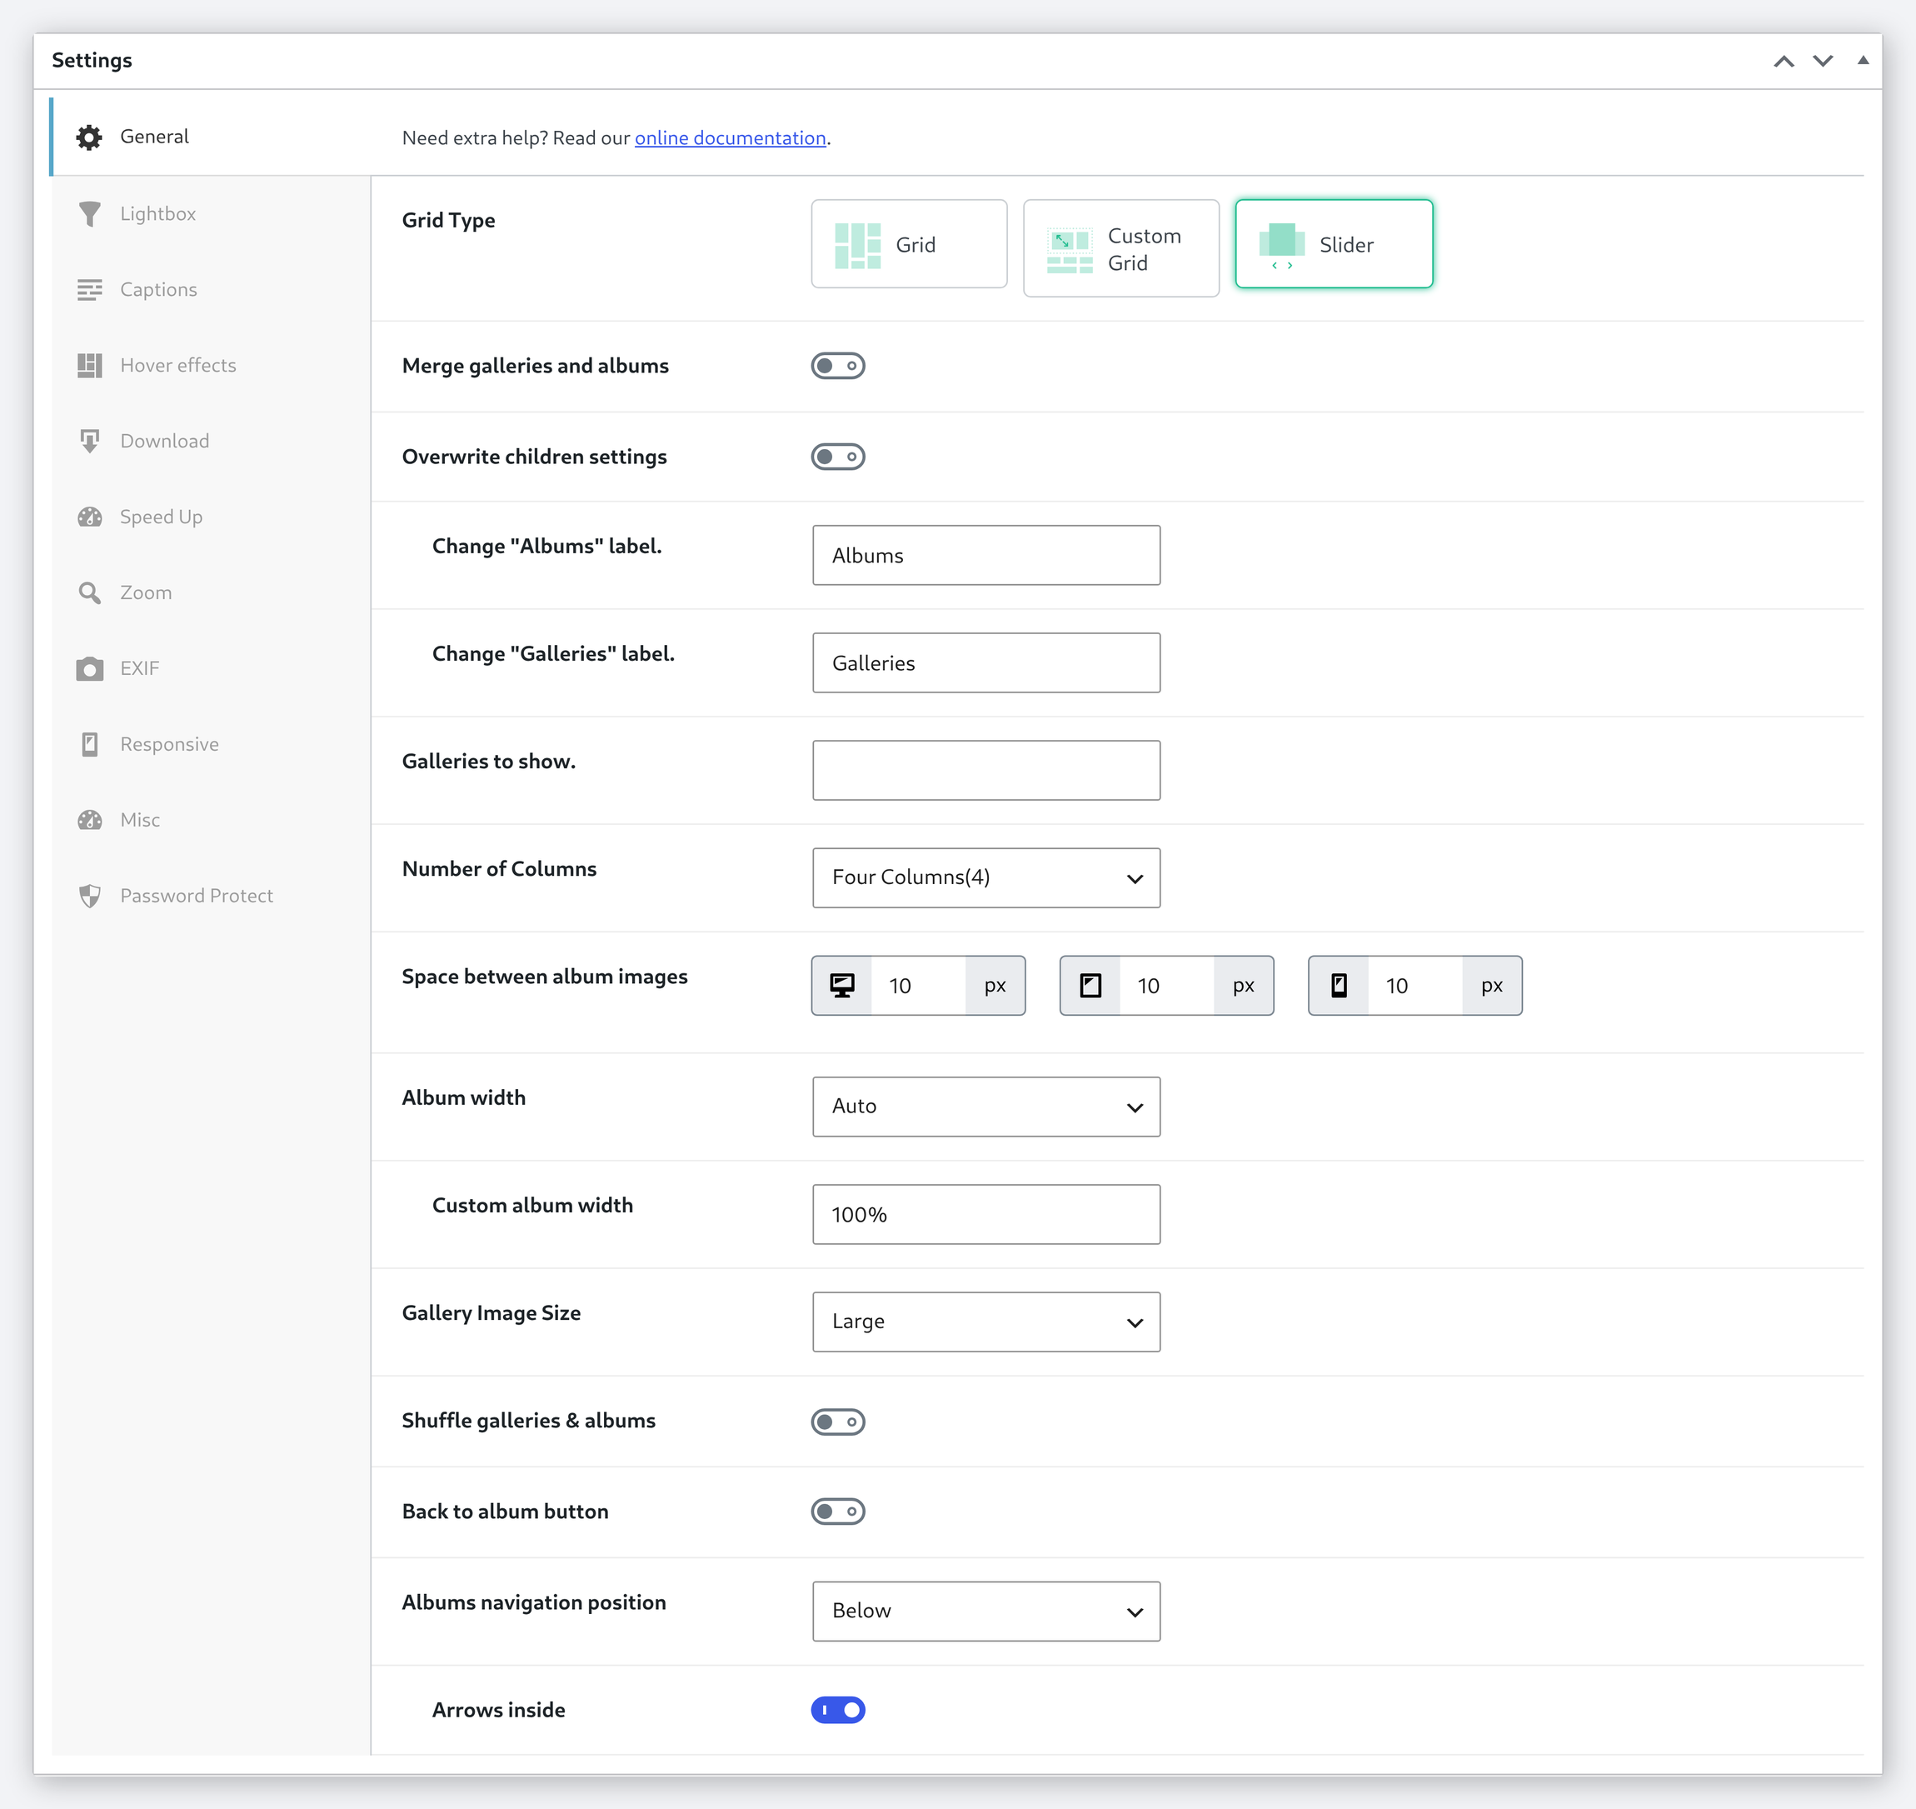The image size is (1916, 1809).
Task: Click the Settings panel title
Action: point(92,60)
